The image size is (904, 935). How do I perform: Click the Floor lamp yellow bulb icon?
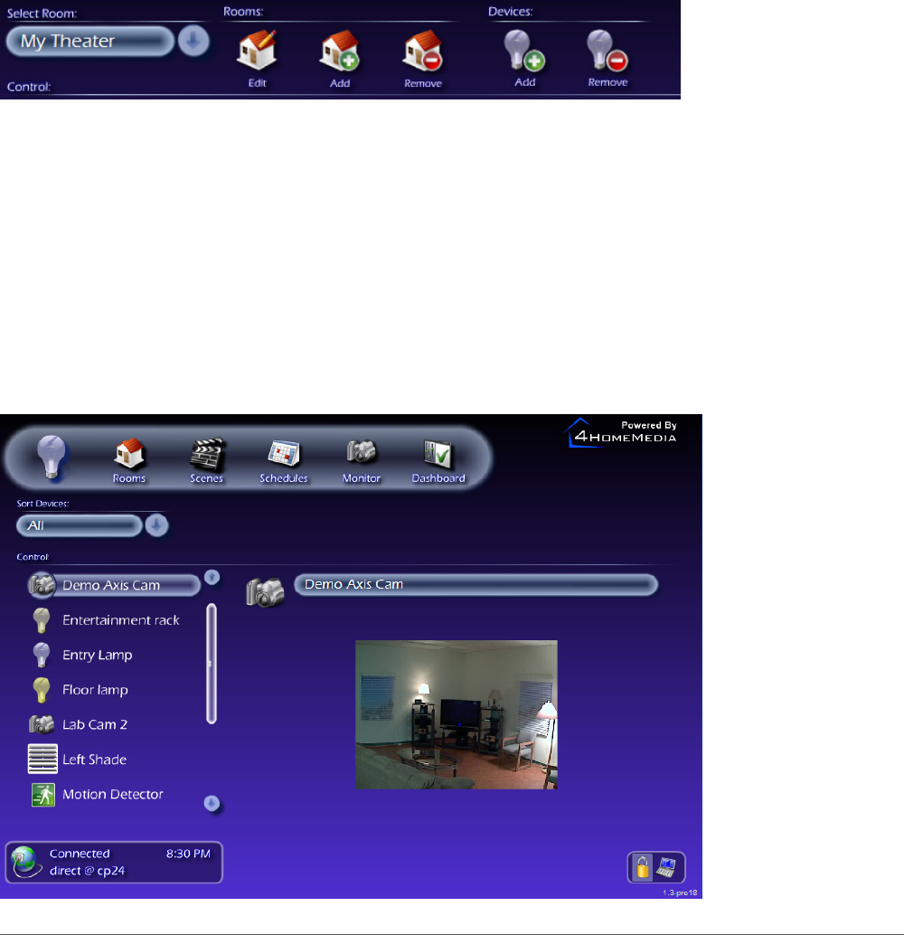(42, 690)
